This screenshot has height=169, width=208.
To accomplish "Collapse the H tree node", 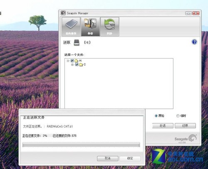I will tap(68, 61).
